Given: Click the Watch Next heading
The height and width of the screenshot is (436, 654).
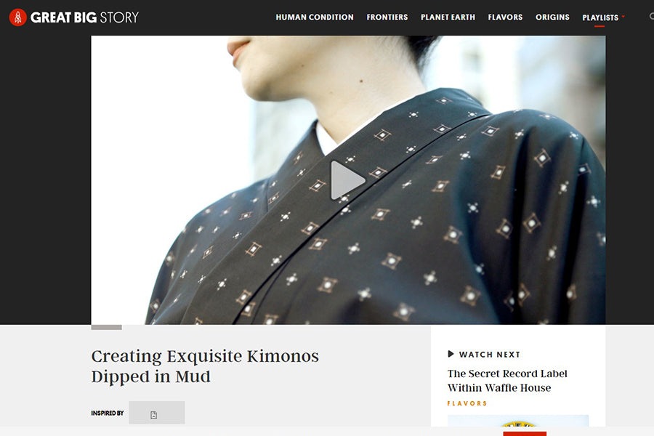Looking at the screenshot, I should [490, 354].
